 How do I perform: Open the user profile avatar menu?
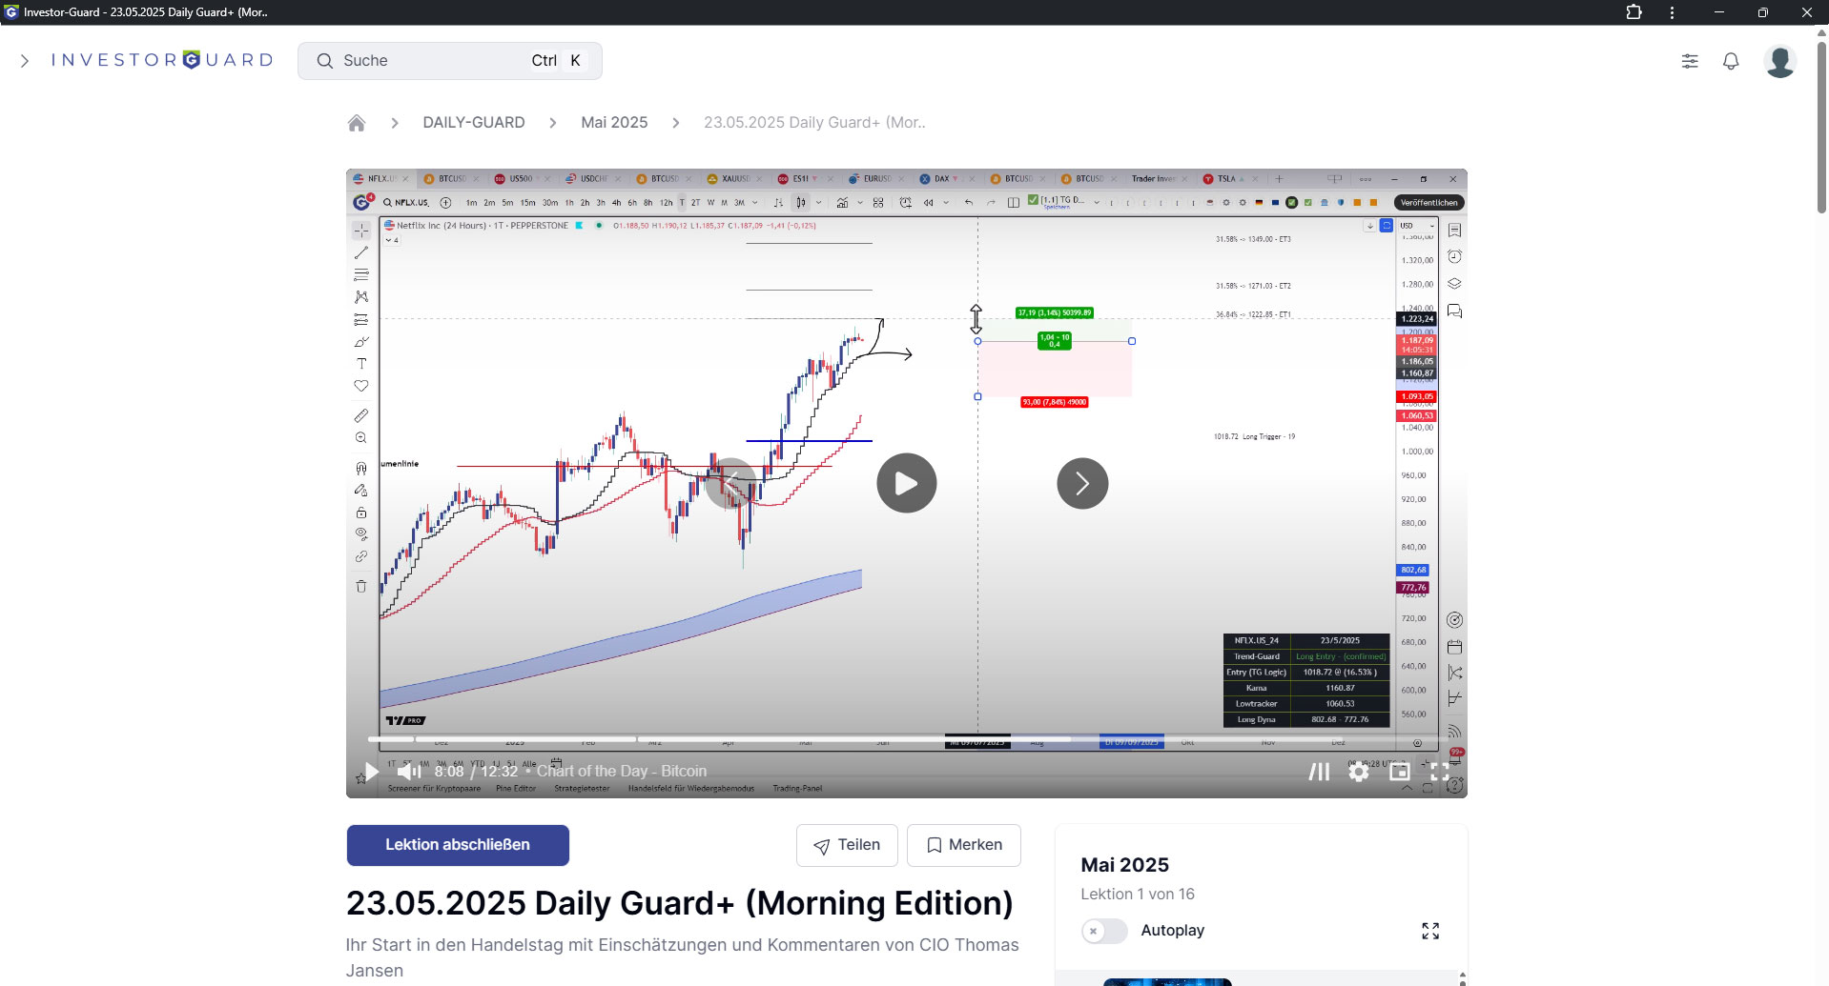click(x=1779, y=61)
